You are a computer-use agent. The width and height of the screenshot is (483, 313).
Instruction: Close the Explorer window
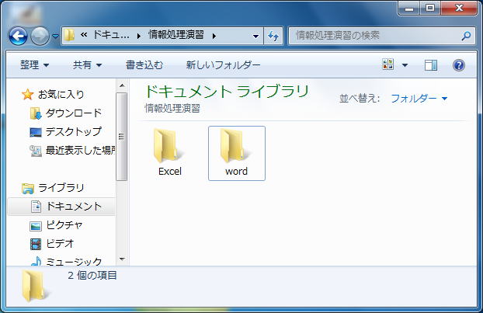tap(459, 8)
